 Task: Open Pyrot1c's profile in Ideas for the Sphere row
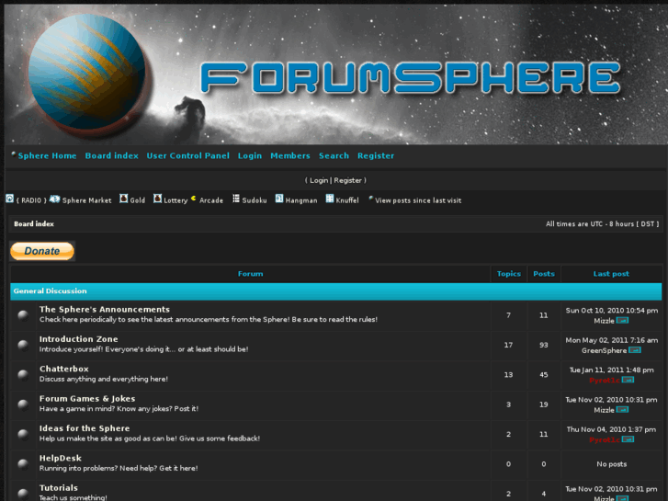[x=605, y=439]
